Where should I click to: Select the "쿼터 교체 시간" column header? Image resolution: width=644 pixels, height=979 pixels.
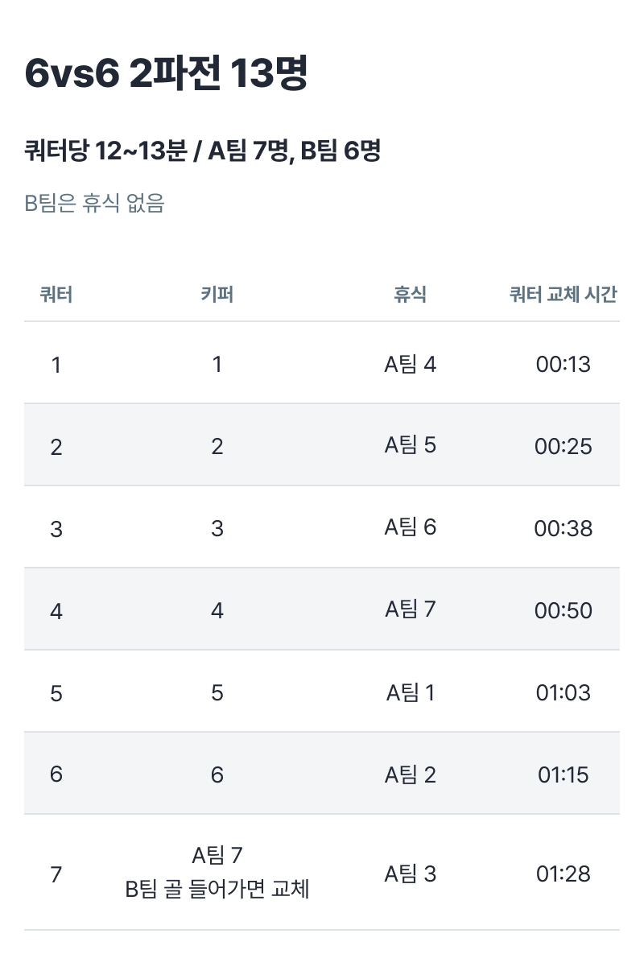coord(563,295)
